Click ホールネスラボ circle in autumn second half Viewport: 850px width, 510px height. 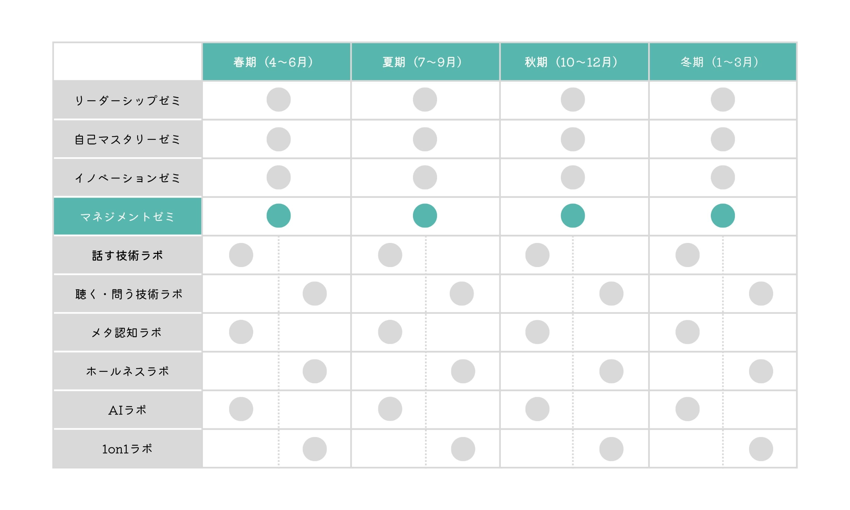click(611, 371)
